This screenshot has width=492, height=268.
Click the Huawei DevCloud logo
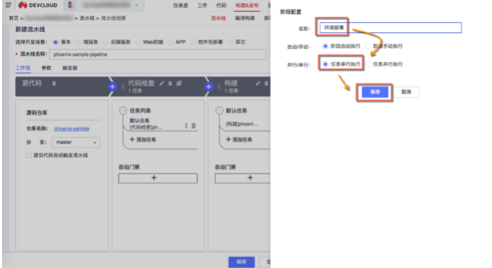coord(37,5)
